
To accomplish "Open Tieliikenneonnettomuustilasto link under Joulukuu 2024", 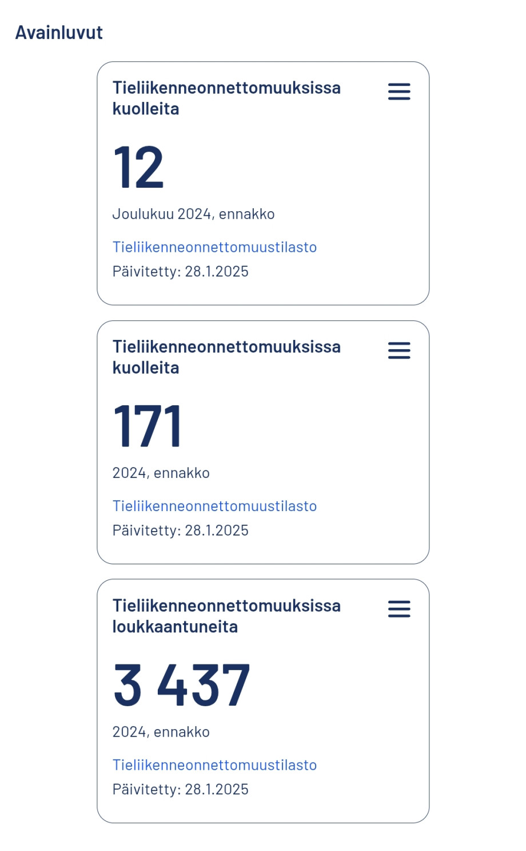I will [x=214, y=247].
